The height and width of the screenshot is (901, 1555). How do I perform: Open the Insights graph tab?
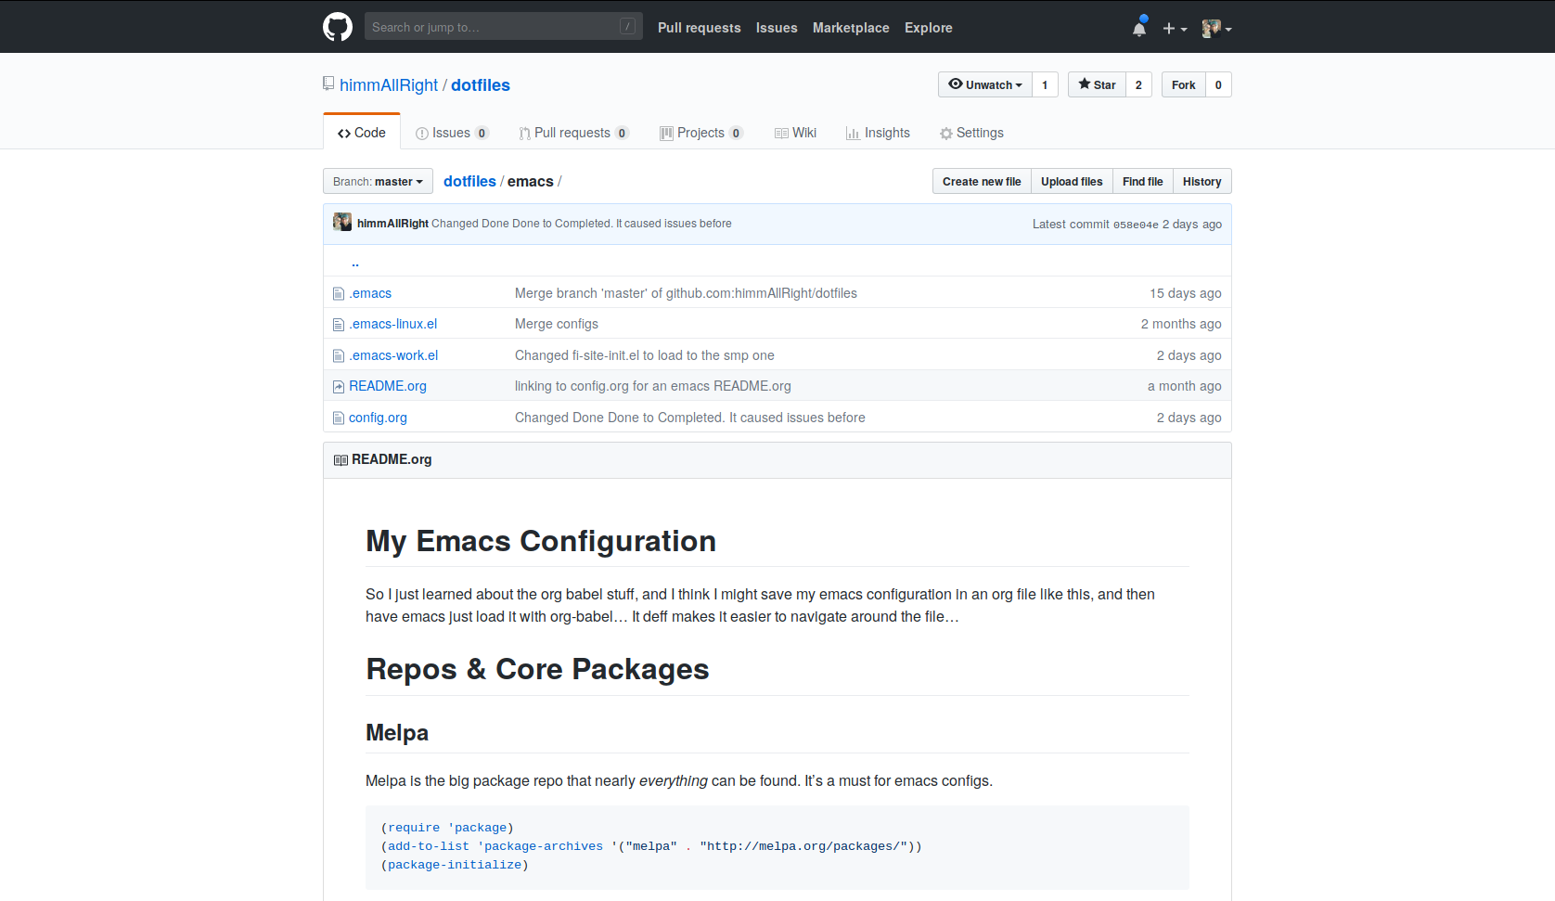(878, 133)
